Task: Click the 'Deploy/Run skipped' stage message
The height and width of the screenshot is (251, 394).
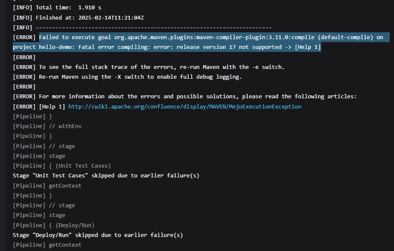Action: pos(98,235)
